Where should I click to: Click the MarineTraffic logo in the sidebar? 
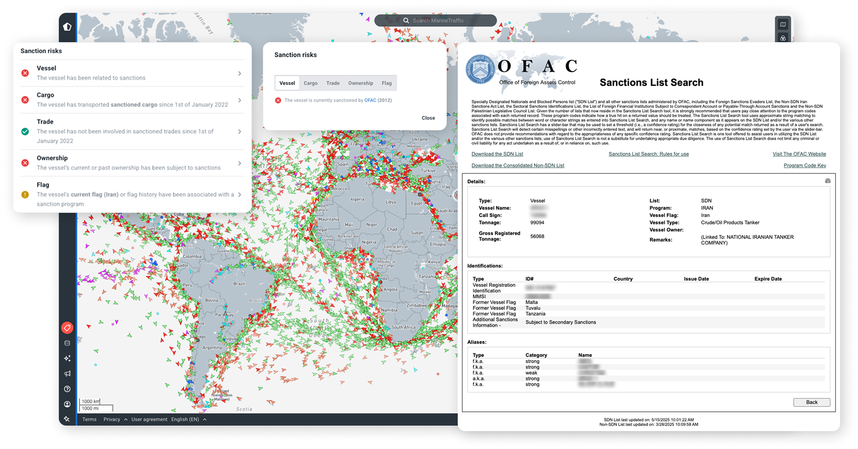point(68,27)
